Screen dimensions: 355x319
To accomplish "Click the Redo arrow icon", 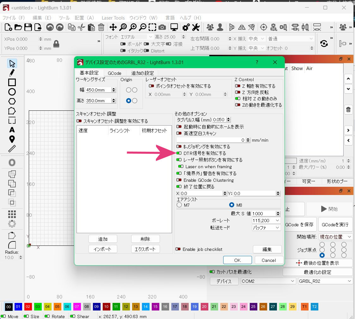I will (x=60, y=27).
